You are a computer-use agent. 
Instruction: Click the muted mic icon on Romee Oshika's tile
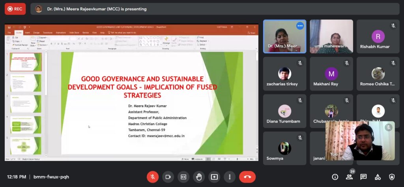click(393, 63)
